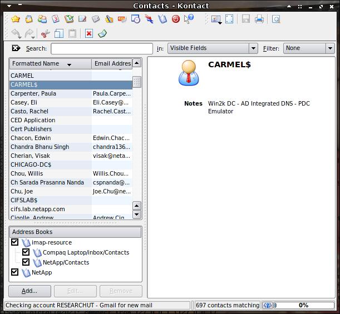Select the Cert Publishers entry
This screenshot has width=340, height=314.
click(71, 129)
